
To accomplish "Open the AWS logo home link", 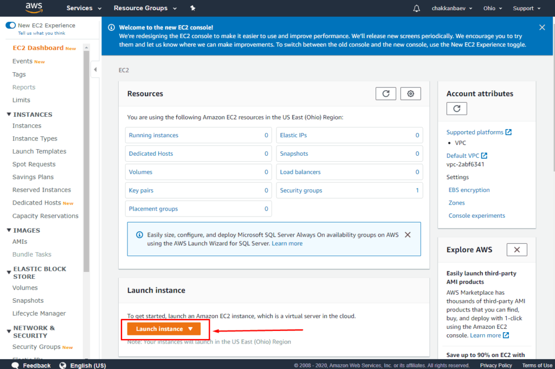I will (34, 8).
